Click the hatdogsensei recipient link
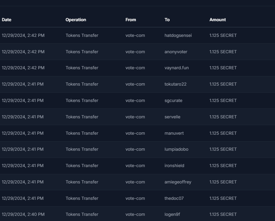The width and height of the screenshot is (275, 221). coord(178,35)
